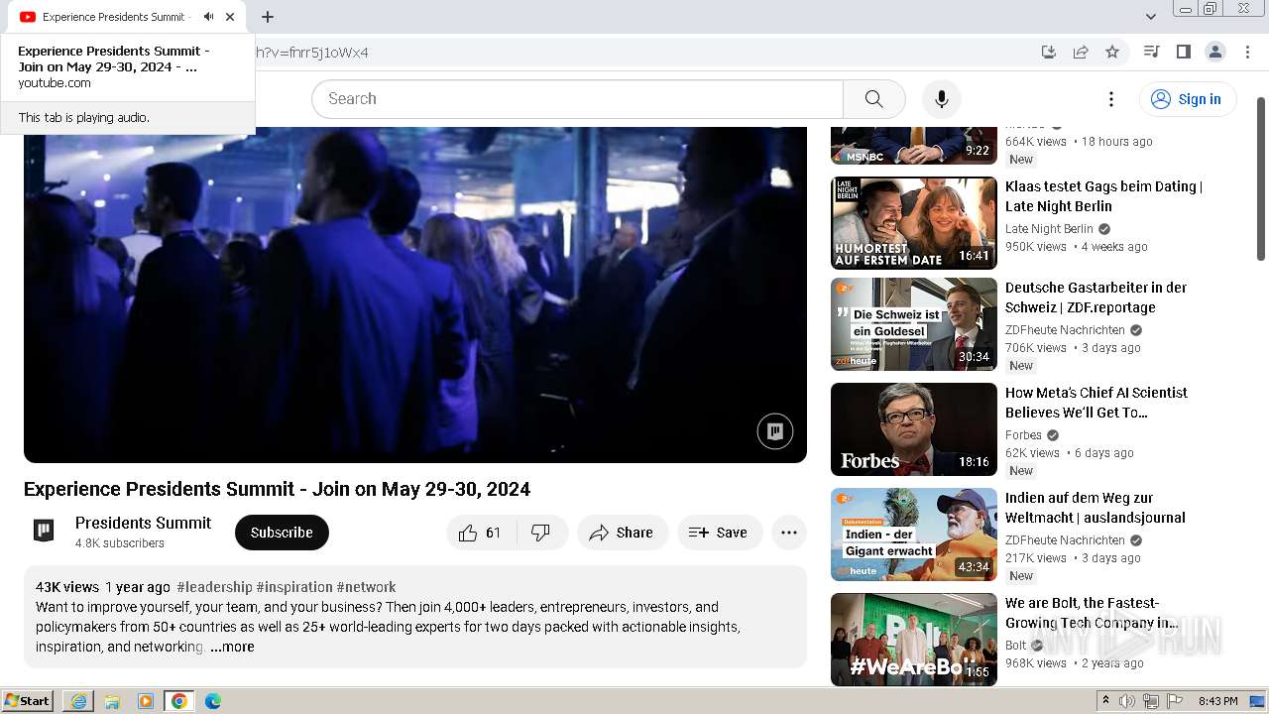Open Klaas testet Gags beim Dating thumbnail
This screenshot has height=714, width=1269.
[913, 223]
